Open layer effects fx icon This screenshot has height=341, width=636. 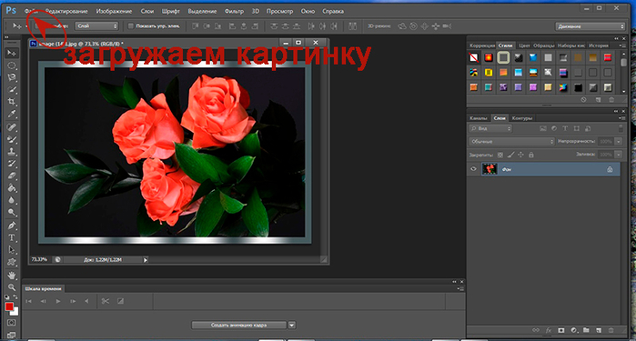coord(549,330)
